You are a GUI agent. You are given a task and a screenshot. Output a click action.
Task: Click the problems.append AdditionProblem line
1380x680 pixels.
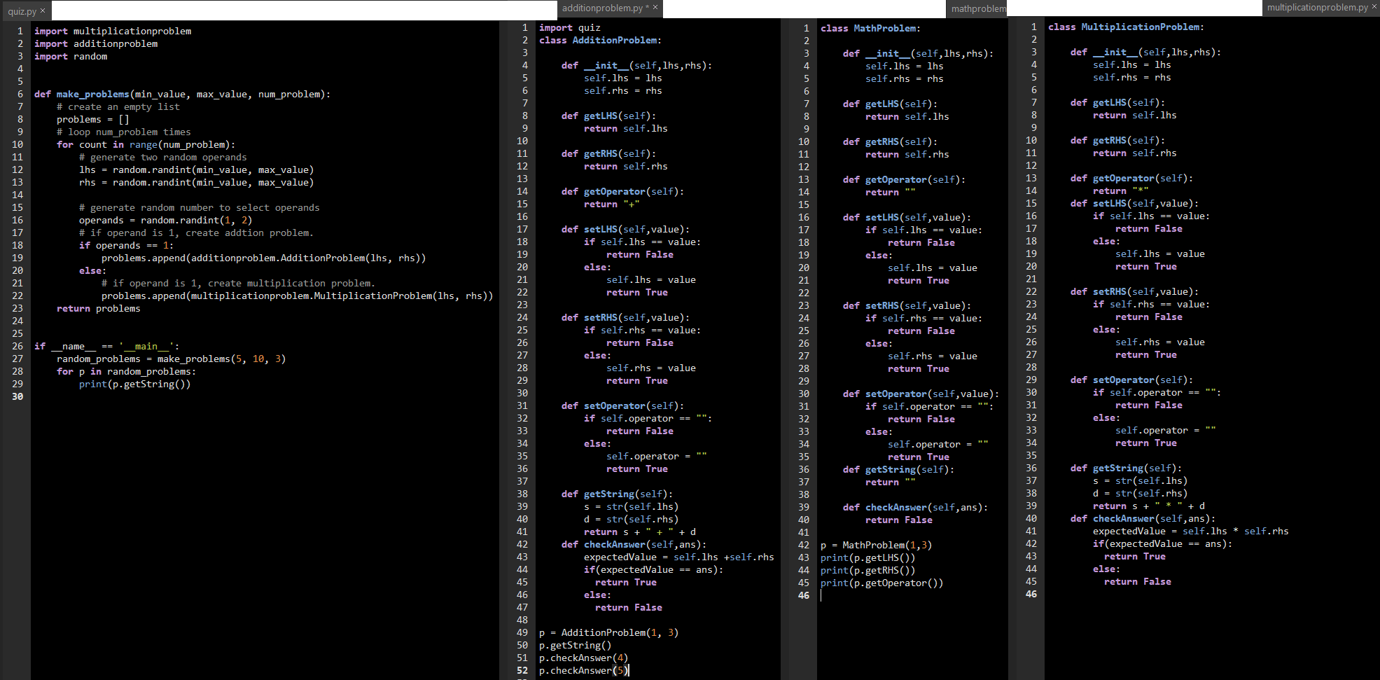[264, 258]
